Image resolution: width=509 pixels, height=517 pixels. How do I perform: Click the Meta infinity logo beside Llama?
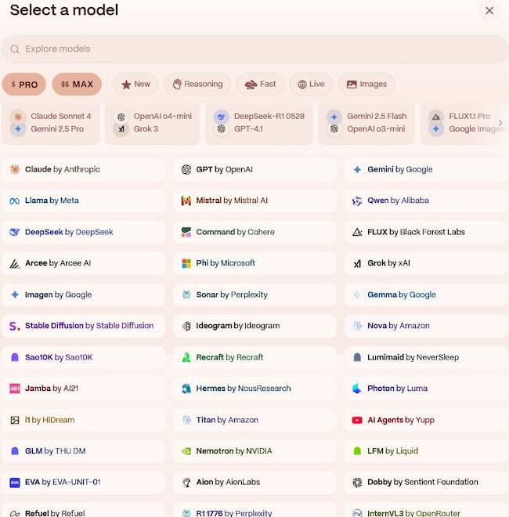15,201
